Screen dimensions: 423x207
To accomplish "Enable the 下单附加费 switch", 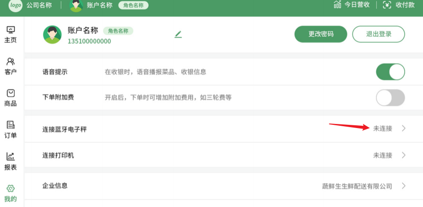I will coord(390,98).
